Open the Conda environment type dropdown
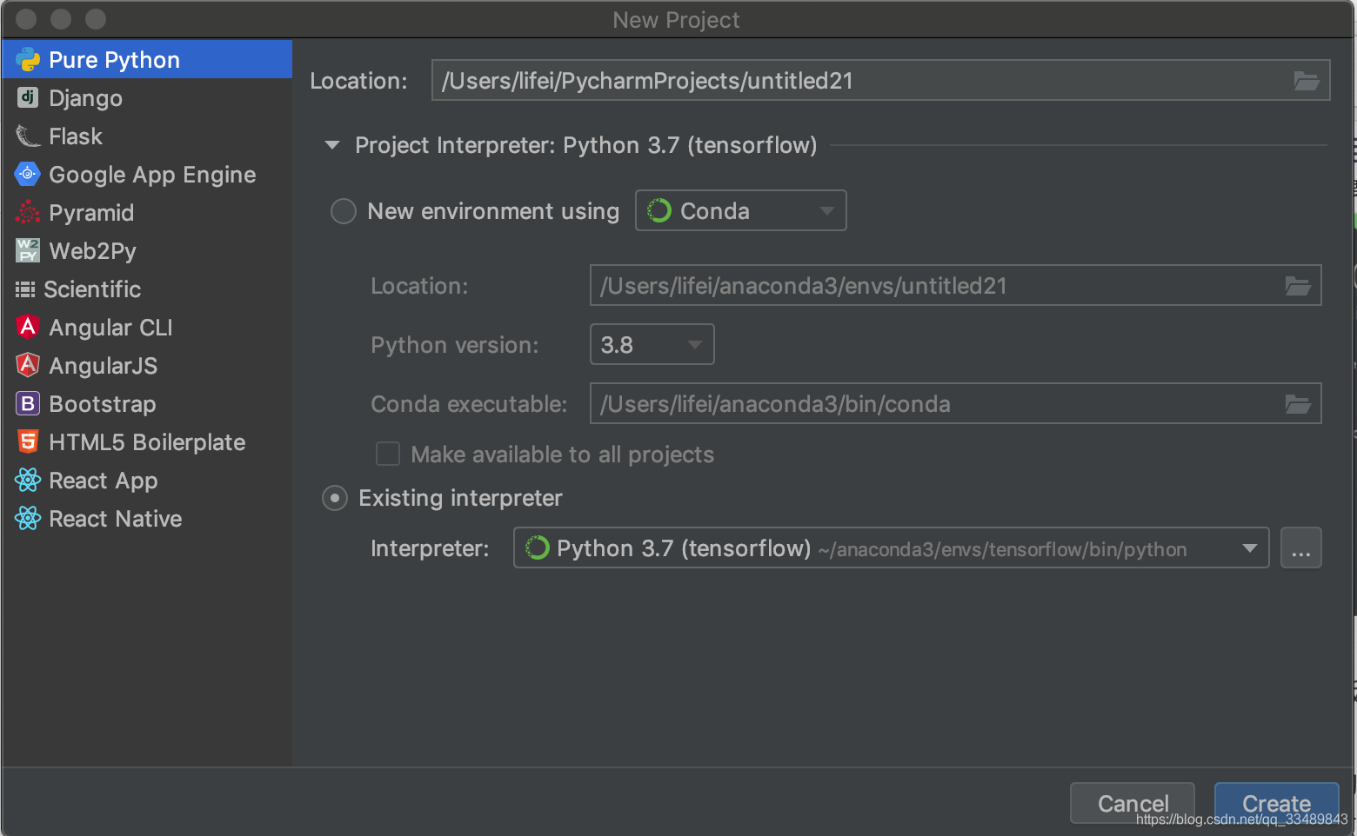The height and width of the screenshot is (836, 1357). point(741,210)
